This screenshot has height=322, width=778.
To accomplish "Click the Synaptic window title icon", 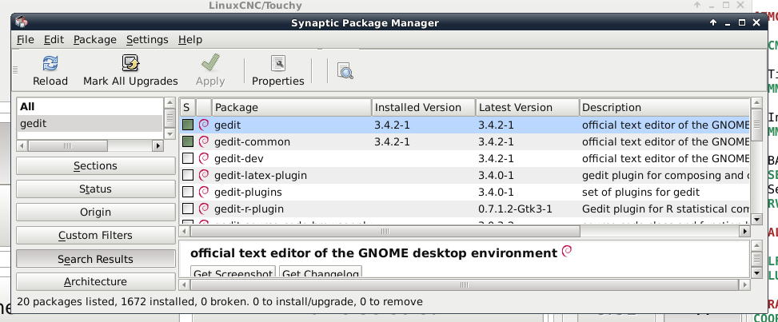I will coord(22,22).
